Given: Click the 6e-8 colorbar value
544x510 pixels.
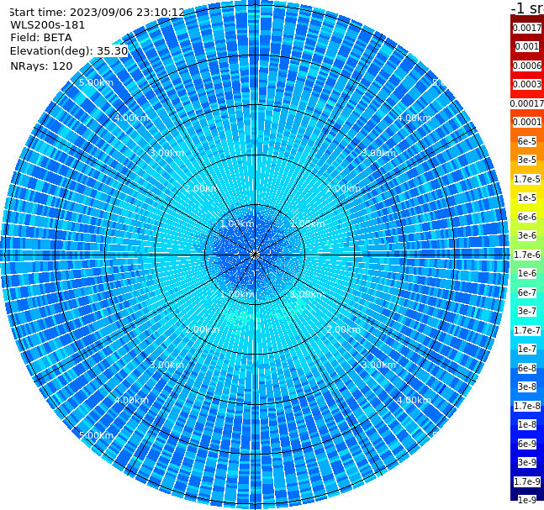Looking at the screenshot, I should (527, 368).
